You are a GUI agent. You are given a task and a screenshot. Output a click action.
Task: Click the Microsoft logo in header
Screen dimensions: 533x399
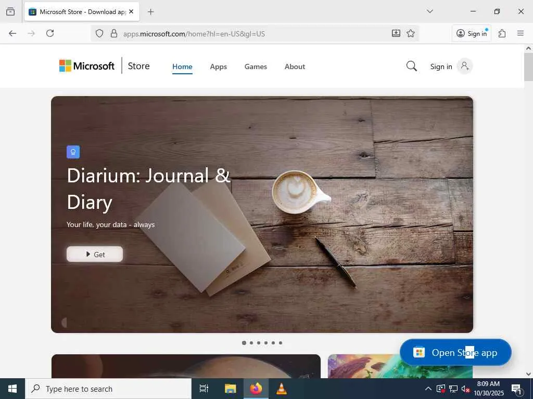87,66
